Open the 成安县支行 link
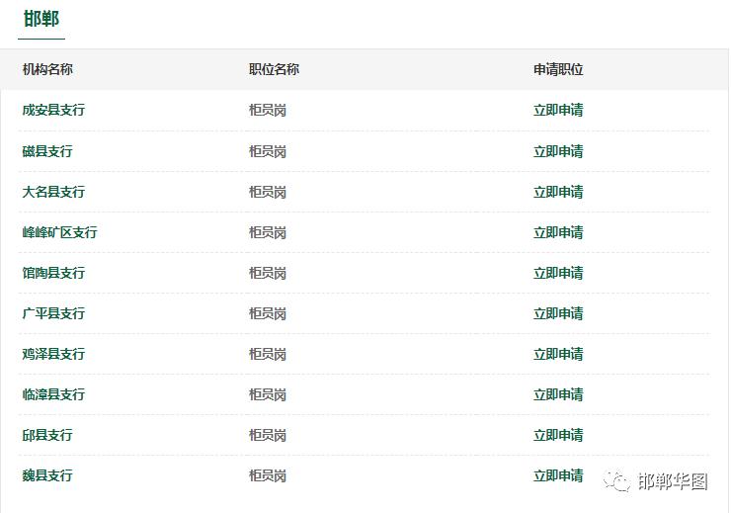Viewport: 731px width, 513px height. coord(53,111)
